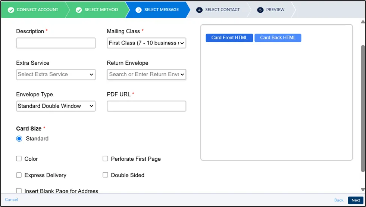Tick the Perforate First Page checkbox

coord(105,159)
